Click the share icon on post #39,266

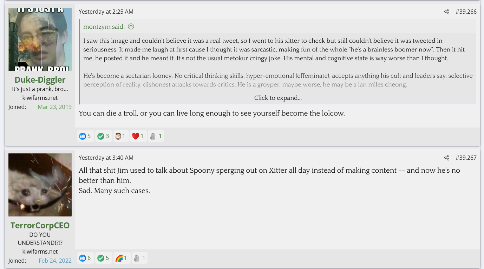[x=446, y=12]
